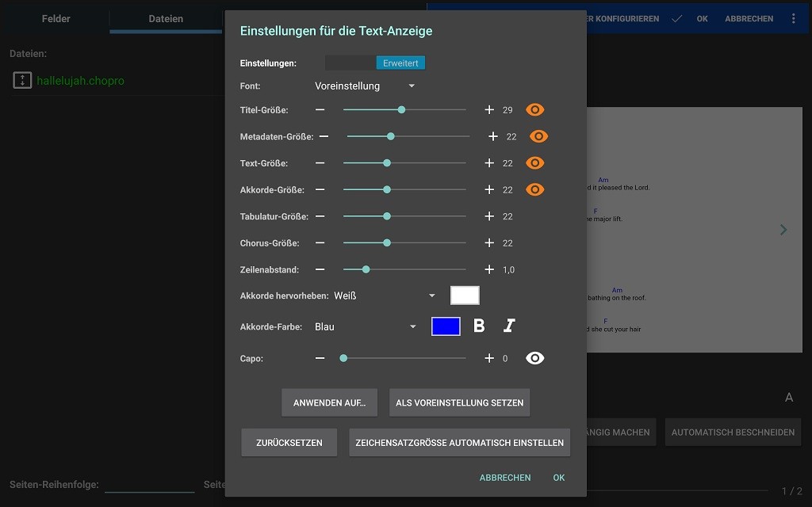The image size is (812, 507).
Task: Select the hallelujah.chopro file name
Action: [x=80, y=81]
